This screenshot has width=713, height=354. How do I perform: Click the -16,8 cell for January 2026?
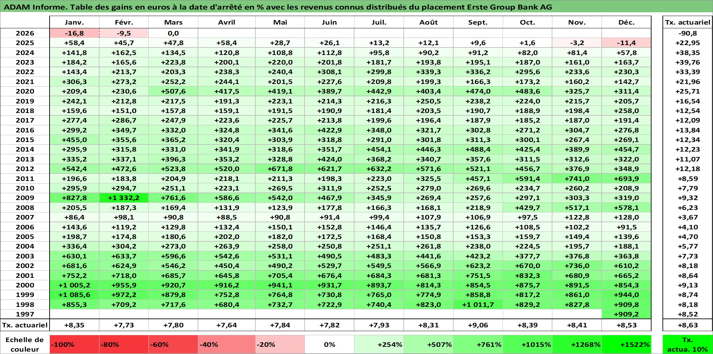click(x=75, y=33)
